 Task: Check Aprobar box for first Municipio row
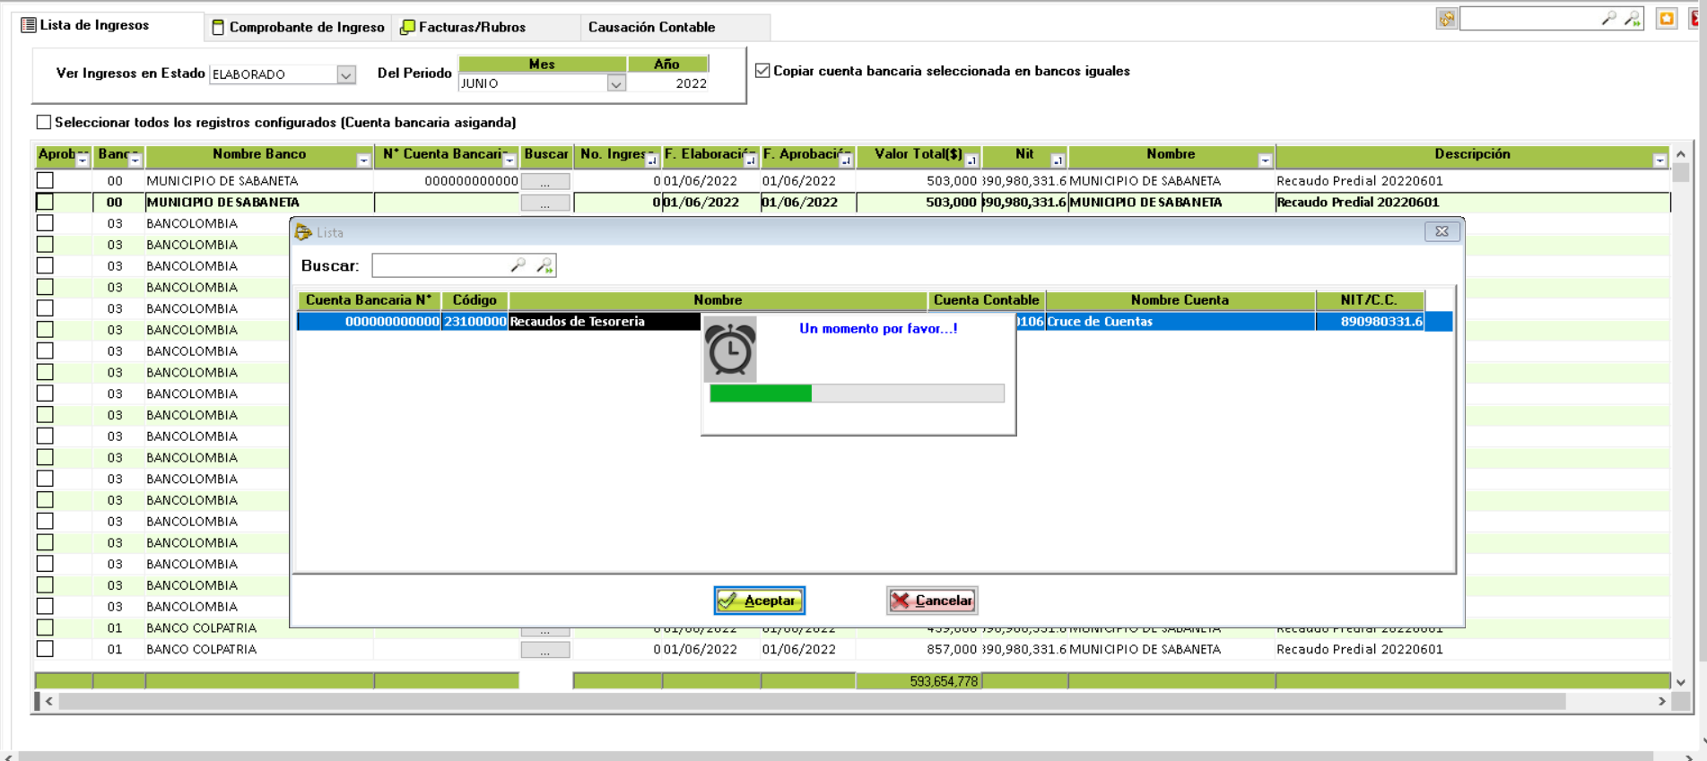[45, 181]
